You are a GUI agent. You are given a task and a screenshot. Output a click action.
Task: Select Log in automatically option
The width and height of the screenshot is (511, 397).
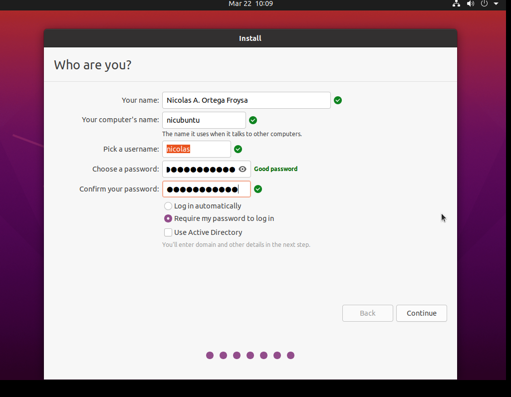[168, 206]
